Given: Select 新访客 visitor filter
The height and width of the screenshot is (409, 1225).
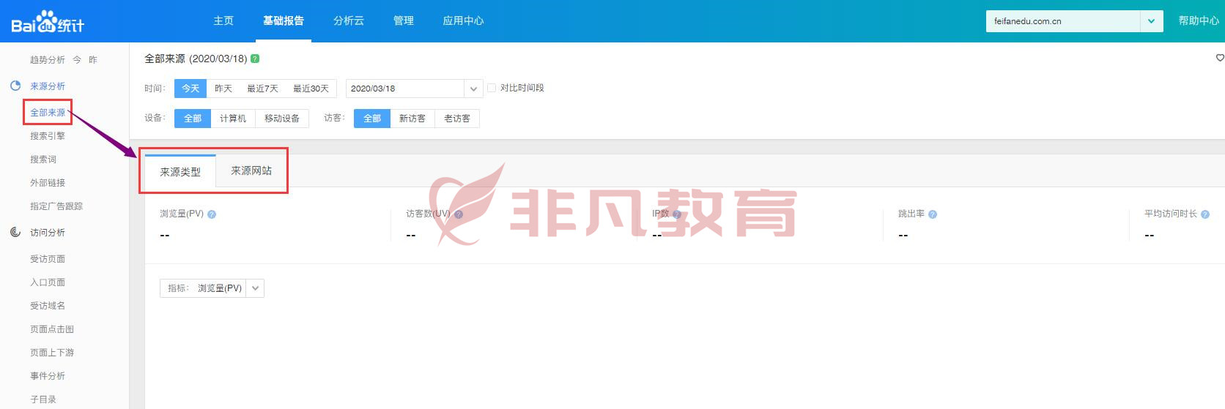Looking at the screenshot, I should (x=412, y=119).
